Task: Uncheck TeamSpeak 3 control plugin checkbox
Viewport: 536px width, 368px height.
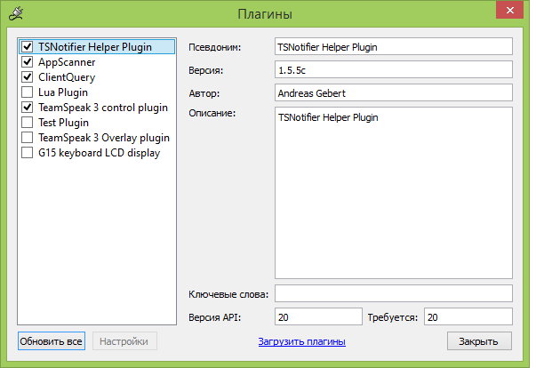Action: click(x=27, y=108)
